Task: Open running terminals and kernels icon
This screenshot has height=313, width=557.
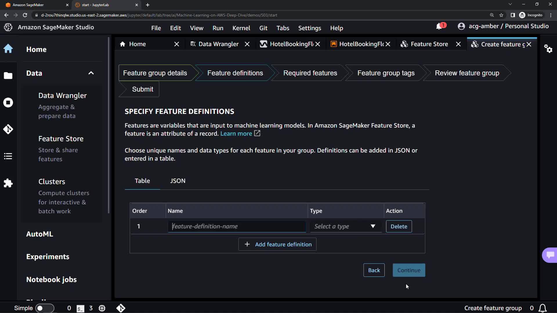Action: [x=8, y=103]
